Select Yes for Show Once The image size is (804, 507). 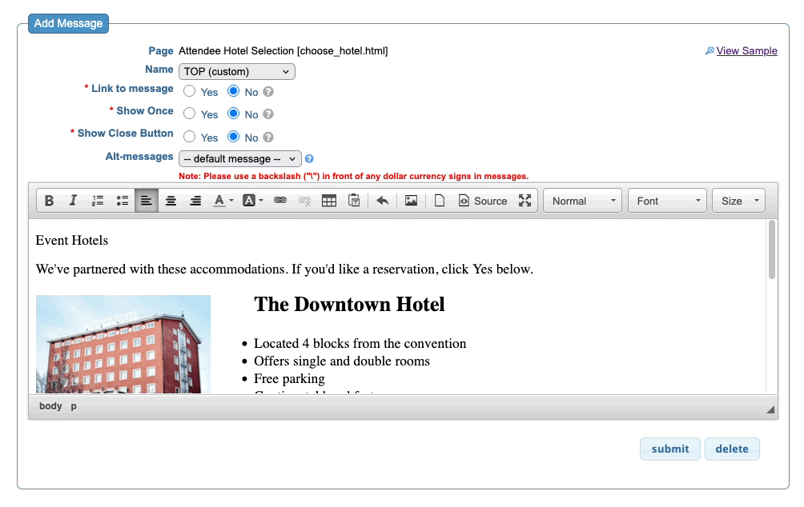190,114
